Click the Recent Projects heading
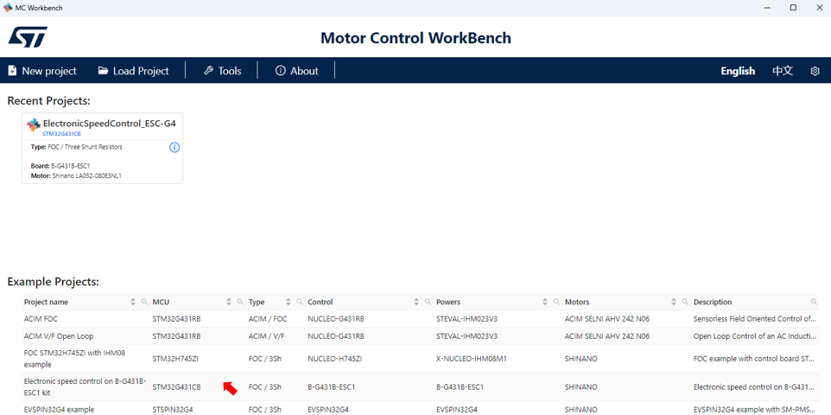Viewport: 831px width, 415px height. pyautogui.click(x=48, y=101)
